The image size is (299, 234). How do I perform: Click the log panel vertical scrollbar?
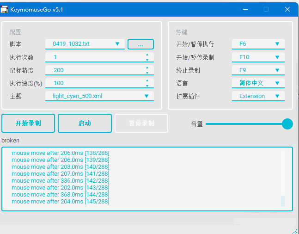click(283, 201)
